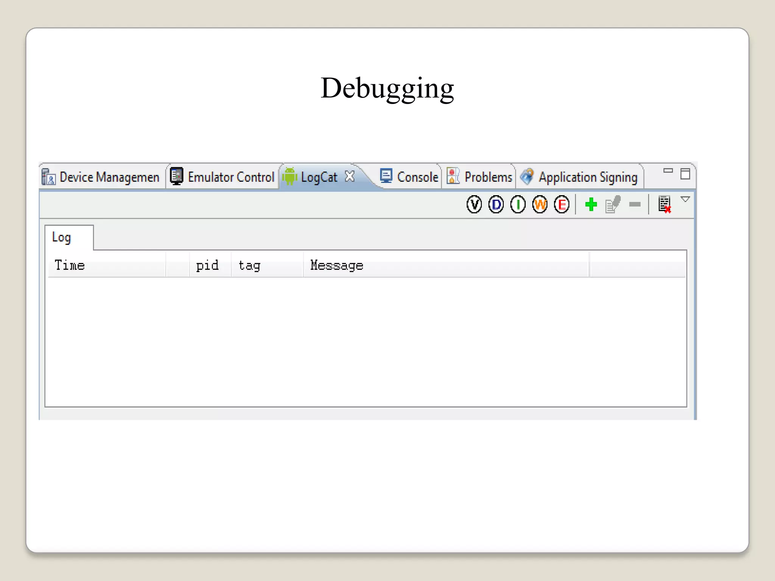Image resolution: width=775 pixels, height=581 pixels.
Task: Toggle Verbose log level filter
Action: pos(474,205)
